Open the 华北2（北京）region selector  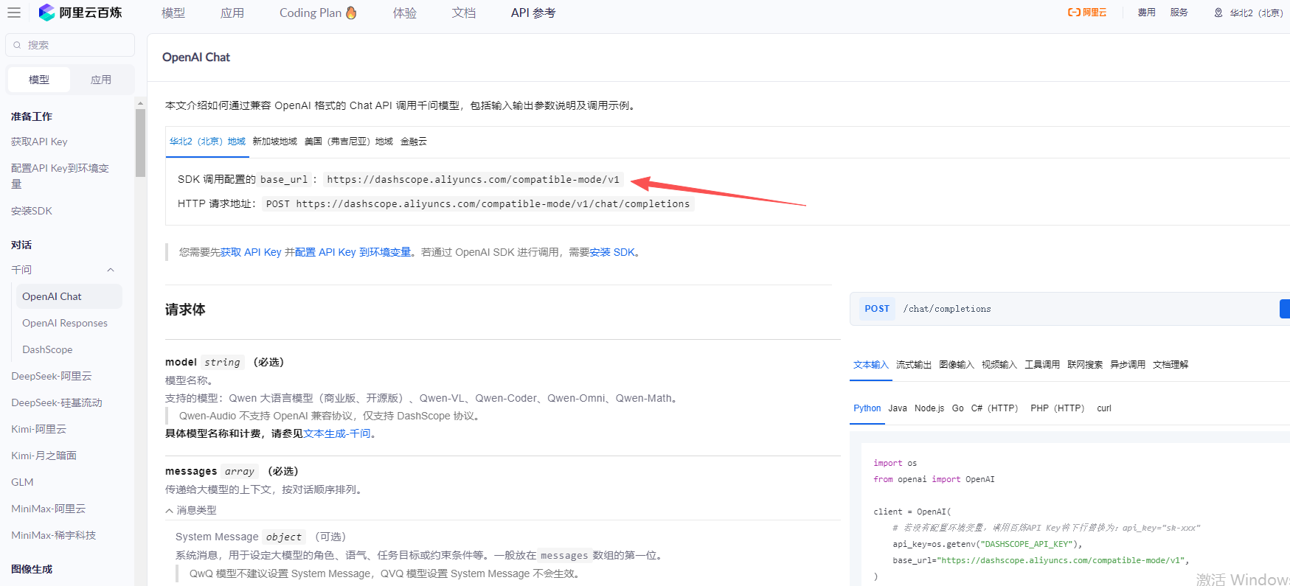point(1249,13)
